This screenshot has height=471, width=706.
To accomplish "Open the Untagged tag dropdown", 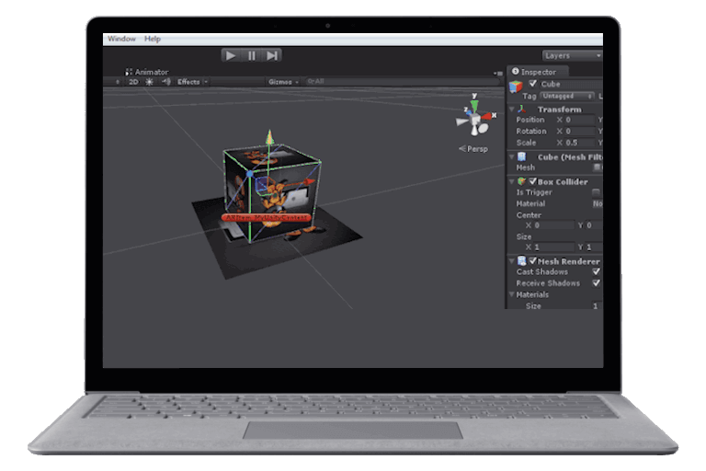I will (567, 96).
